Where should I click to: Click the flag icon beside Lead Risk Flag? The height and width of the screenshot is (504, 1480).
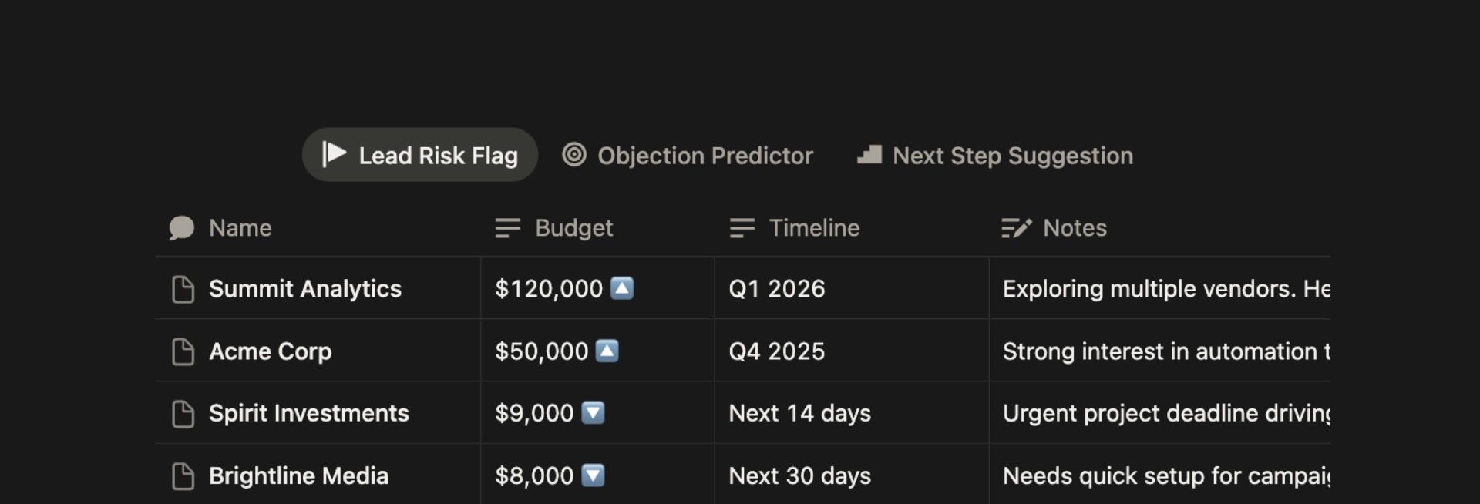tap(333, 155)
